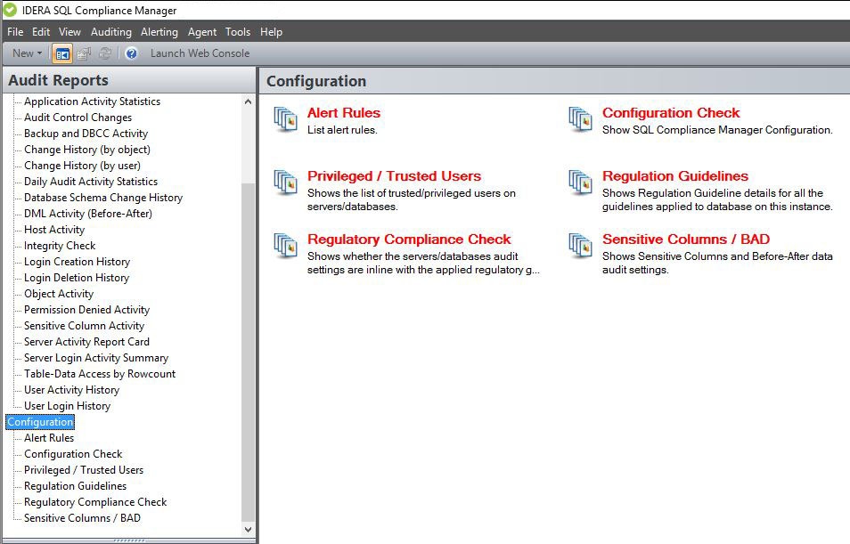Click the Regulatory Compliance Check report icon
Viewport: 850px width, 544px height.
pos(286,246)
